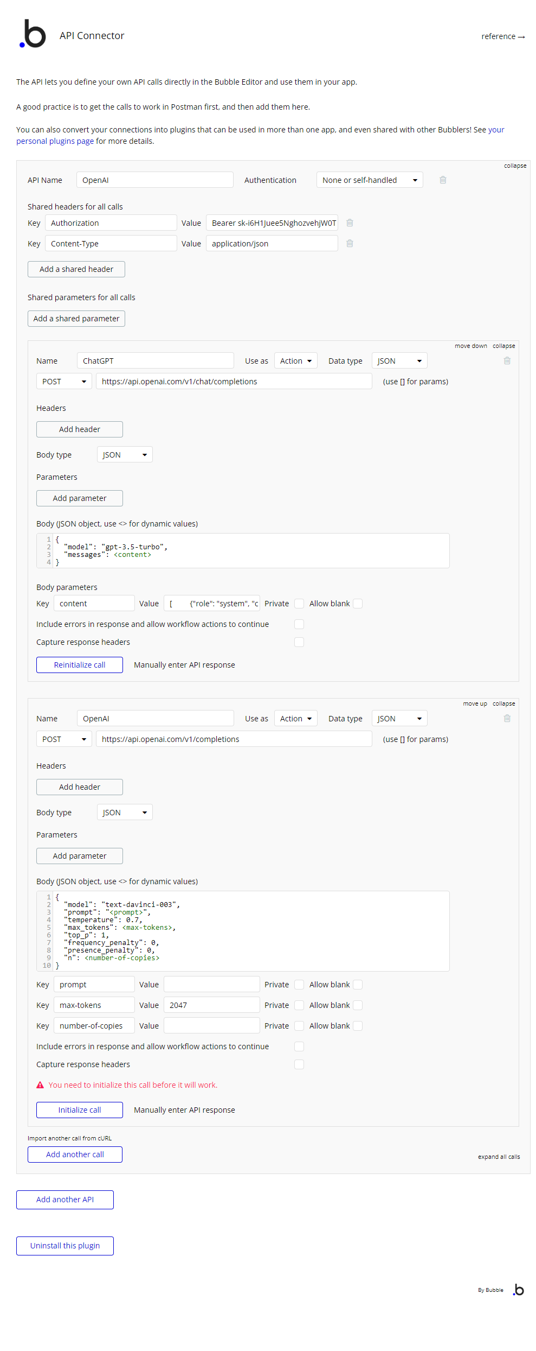Toggle Allow blank for max-tokens parameter
This screenshot has width=536, height=1351.
point(358,1005)
